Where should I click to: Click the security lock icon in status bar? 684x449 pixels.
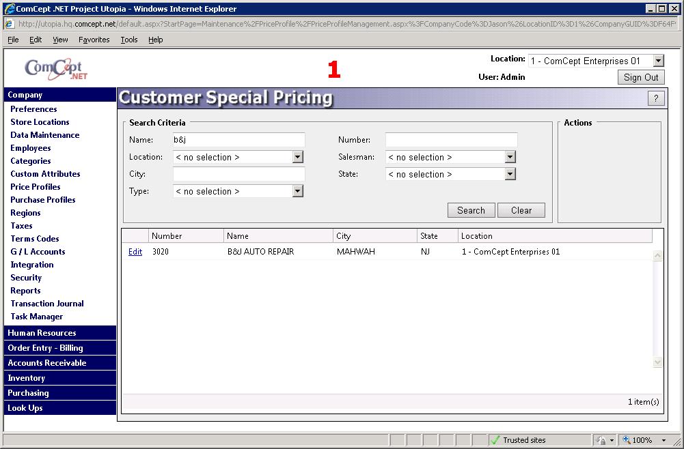pos(602,440)
